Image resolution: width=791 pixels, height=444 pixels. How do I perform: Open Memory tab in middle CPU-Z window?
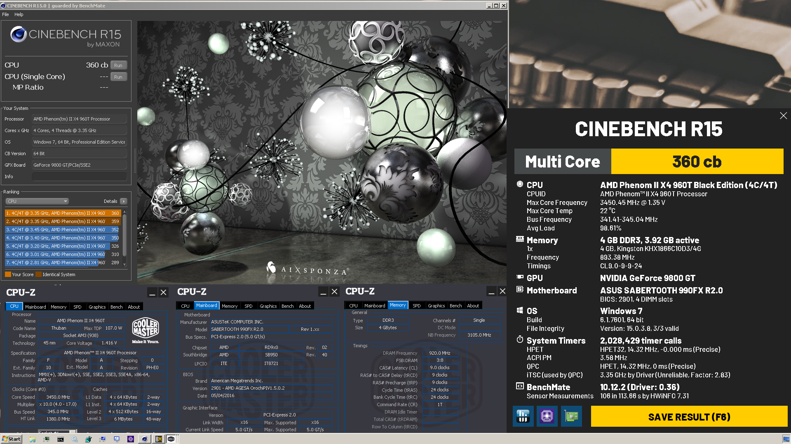230,306
